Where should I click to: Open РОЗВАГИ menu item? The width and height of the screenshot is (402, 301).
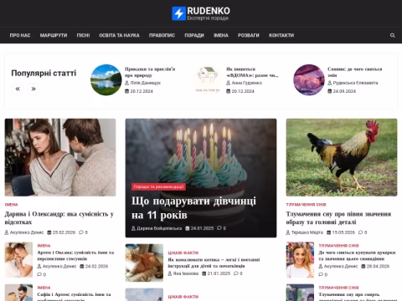tap(249, 35)
